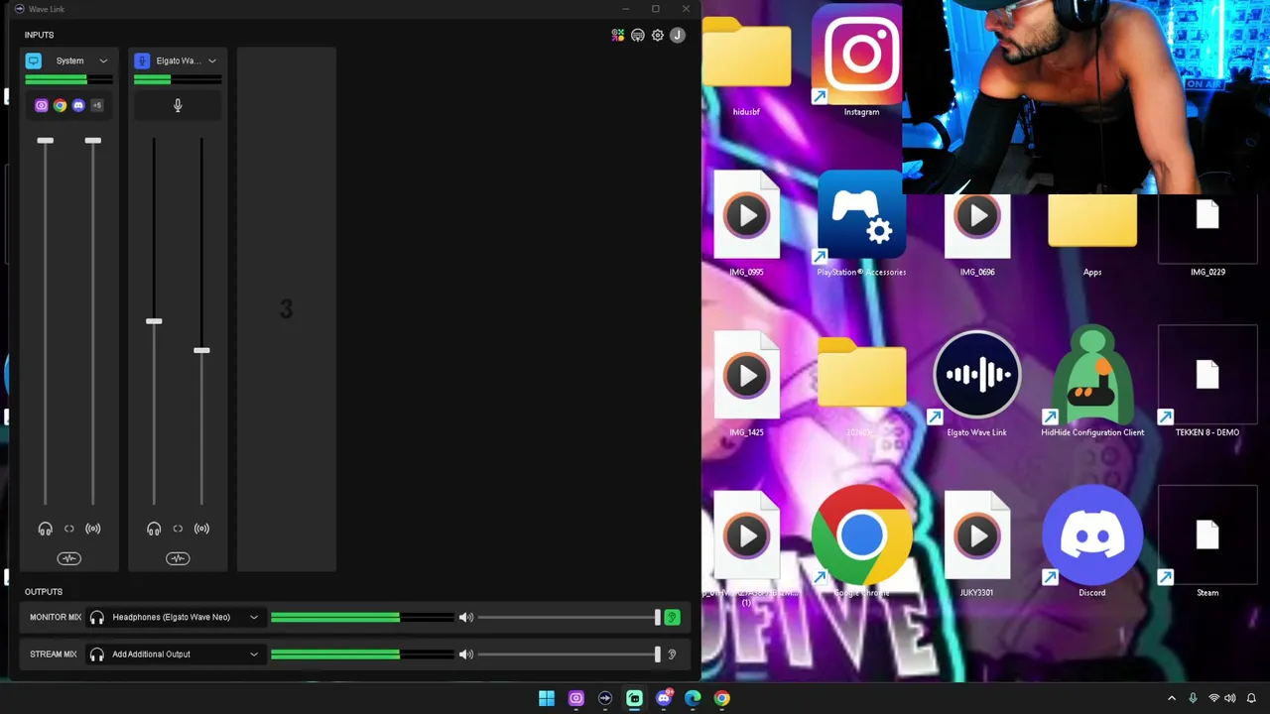The image size is (1270, 714).
Task: Click the Monitor Mix output volume slider
Action: pos(568,618)
